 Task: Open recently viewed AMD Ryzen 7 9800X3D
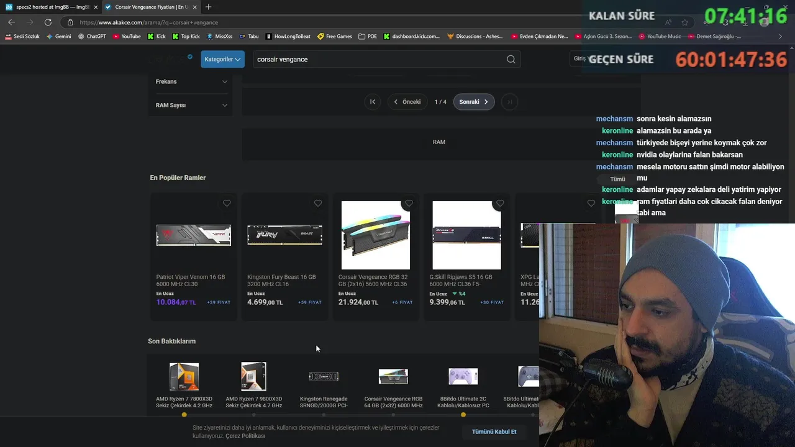point(253,384)
